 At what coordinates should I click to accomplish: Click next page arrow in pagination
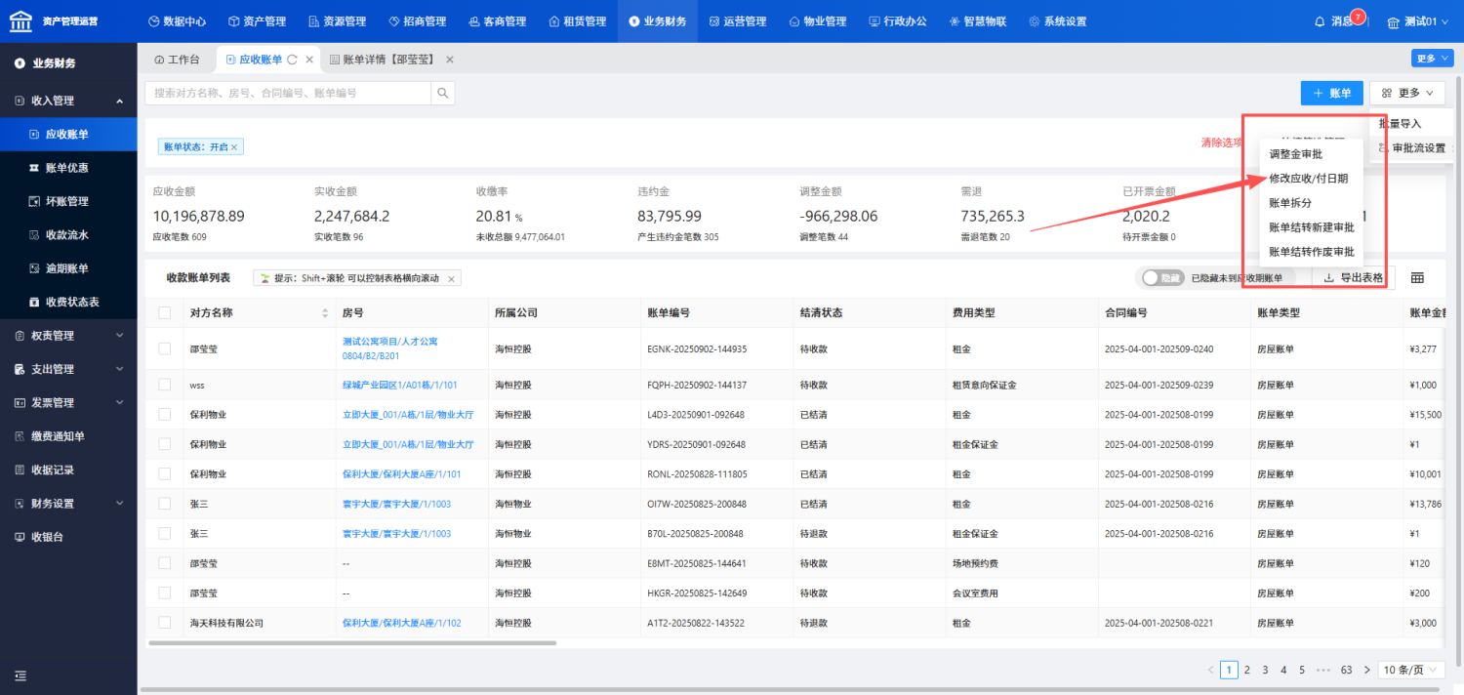tap(1366, 670)
